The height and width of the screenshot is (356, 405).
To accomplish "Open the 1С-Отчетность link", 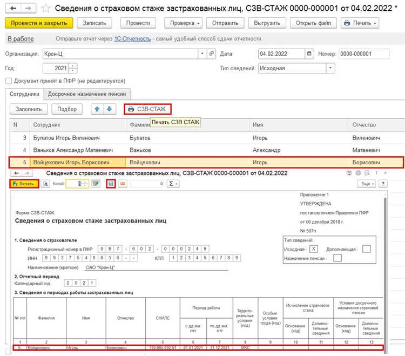I will click(x=132, y=39).
